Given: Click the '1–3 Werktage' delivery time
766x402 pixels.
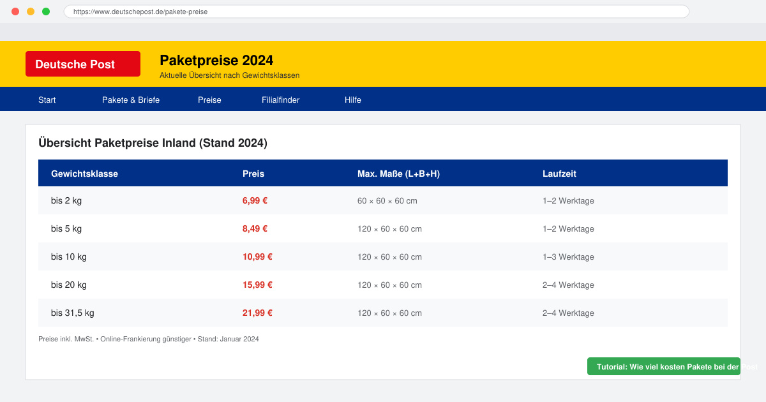Looking at the screenshot, I should tap(568, 257).
